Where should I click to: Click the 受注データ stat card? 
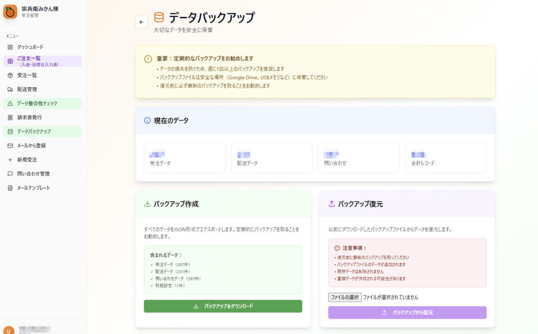pos(184,157)
